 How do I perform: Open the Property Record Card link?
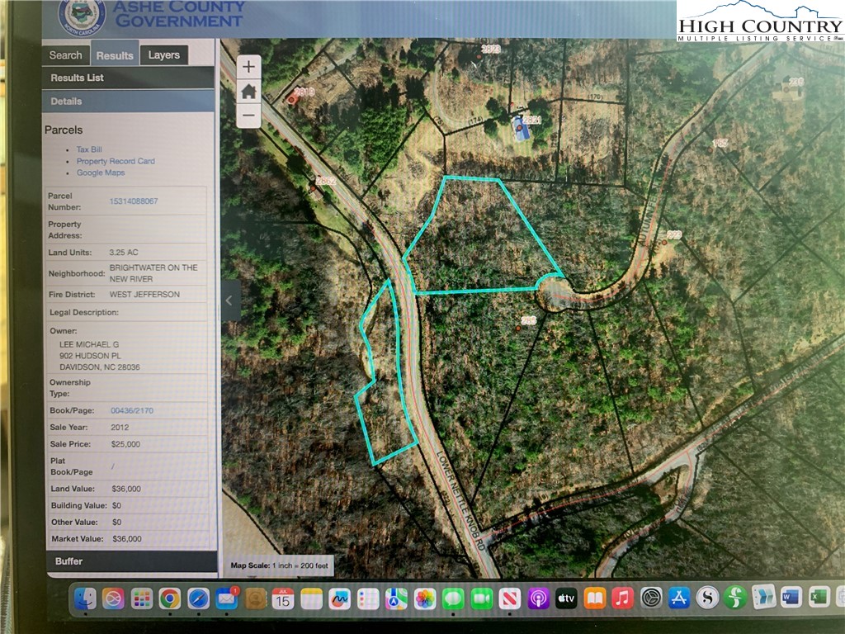(116, 161)
